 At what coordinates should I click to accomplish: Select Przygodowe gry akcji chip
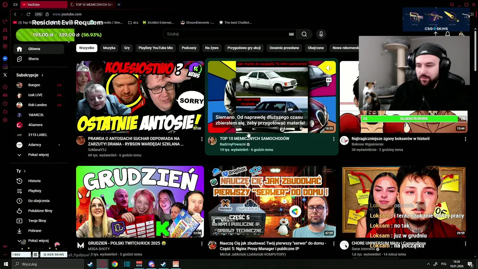coord(244,48)
